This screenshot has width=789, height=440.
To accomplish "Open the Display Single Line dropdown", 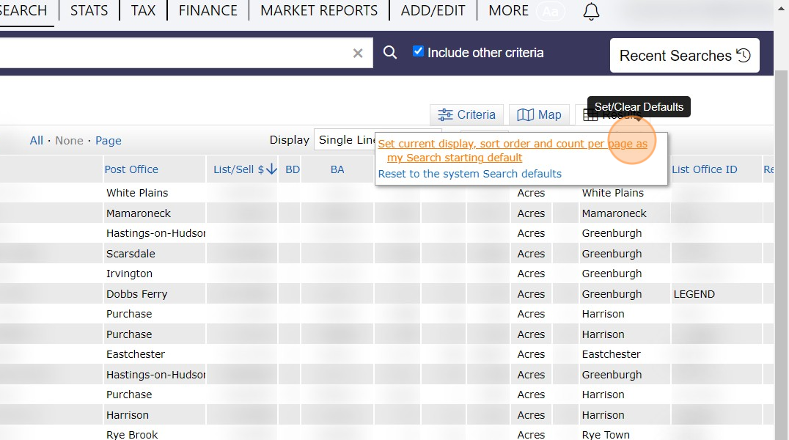I will [x=345, y=139].
